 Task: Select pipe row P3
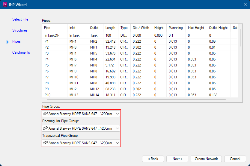coord(140,53)
